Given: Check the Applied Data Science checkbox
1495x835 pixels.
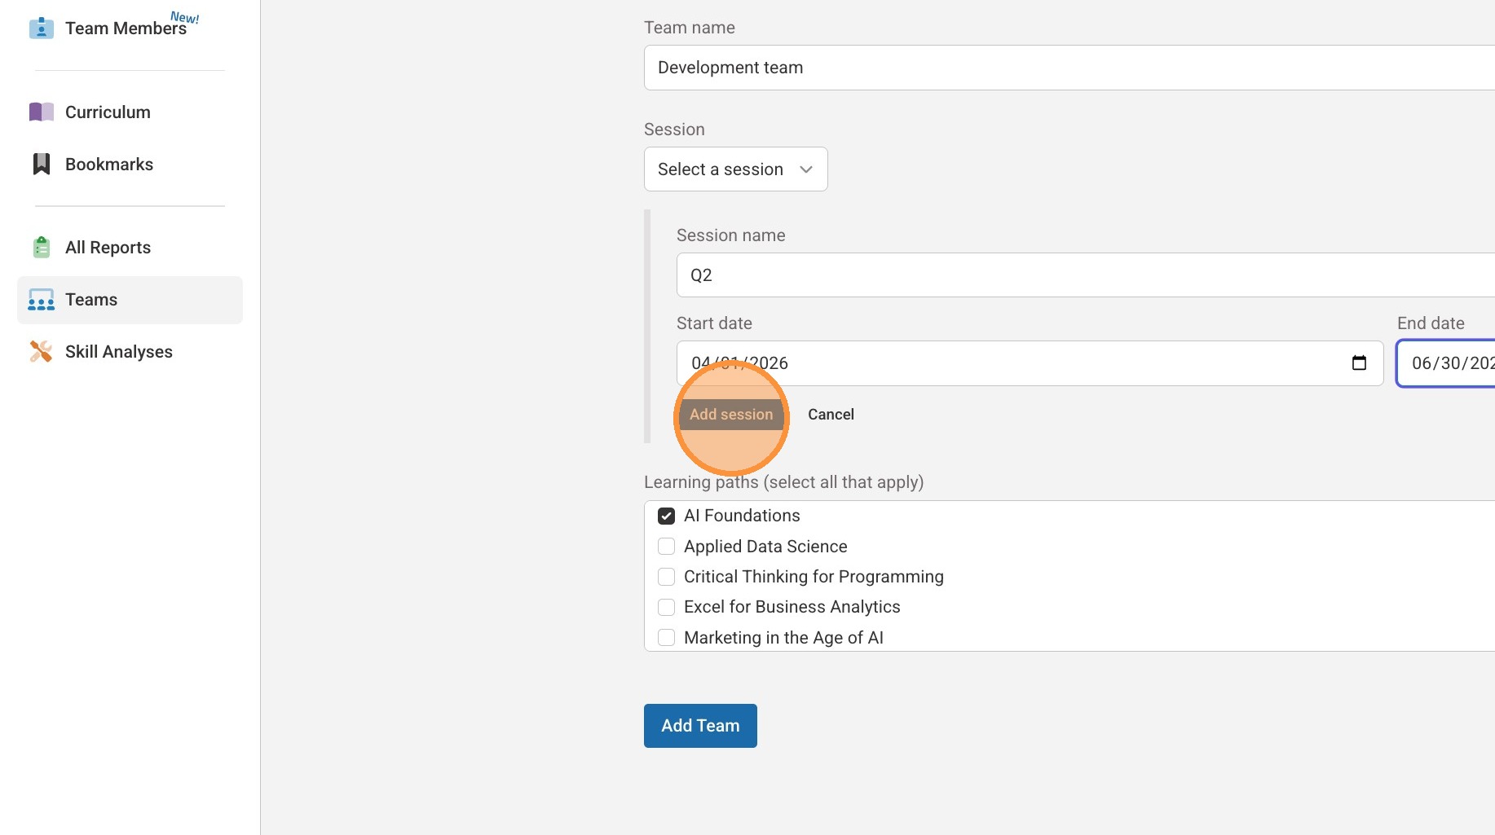Looking at the screenshot, I should 666,547.
